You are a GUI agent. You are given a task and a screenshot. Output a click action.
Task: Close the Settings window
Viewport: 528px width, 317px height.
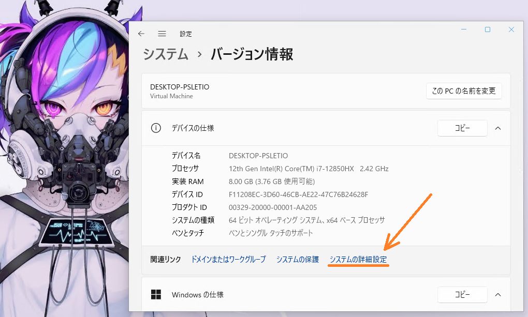(x=511, y=30)
